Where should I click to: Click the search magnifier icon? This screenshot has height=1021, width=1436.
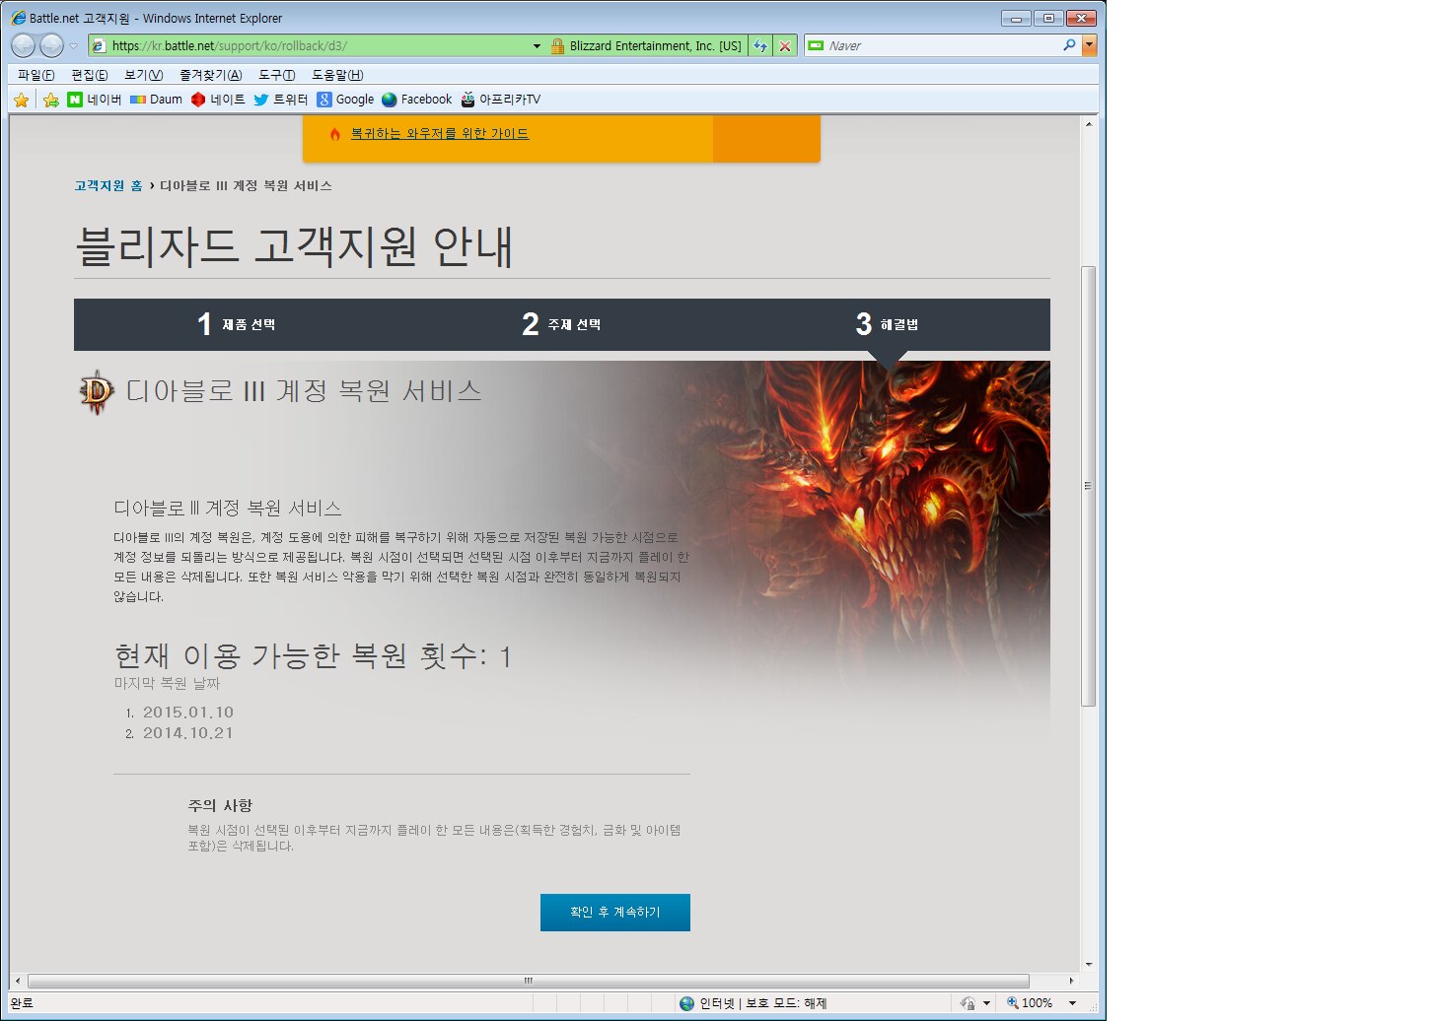coord(1069,45)
